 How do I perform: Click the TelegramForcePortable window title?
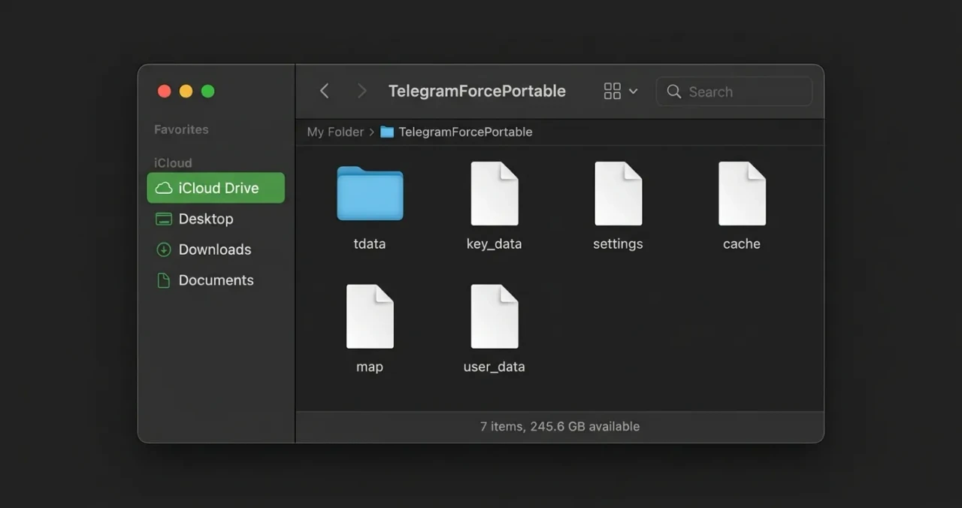coord(477,91)
